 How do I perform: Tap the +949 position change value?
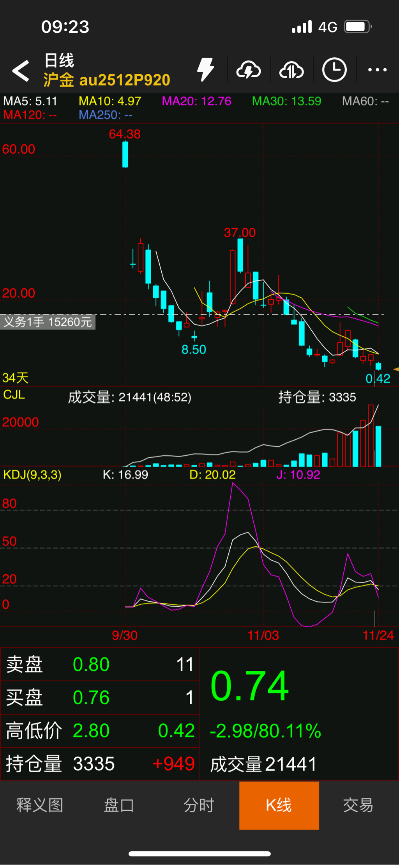click(174, 764)
